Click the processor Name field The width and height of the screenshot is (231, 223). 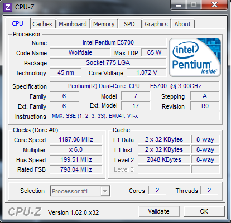pyautogui.click(x=108, y=42)
